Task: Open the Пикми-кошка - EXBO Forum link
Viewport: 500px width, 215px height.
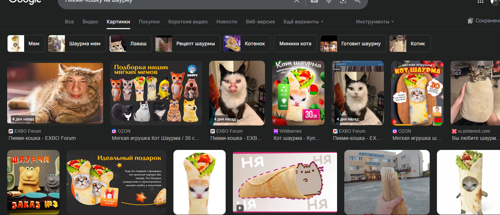Action: point(42,138)
